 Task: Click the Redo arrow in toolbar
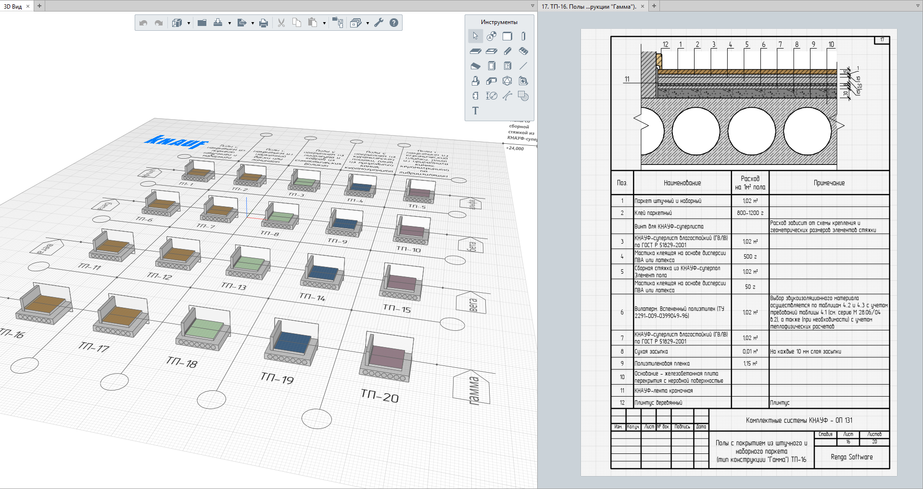coord(159,23)
